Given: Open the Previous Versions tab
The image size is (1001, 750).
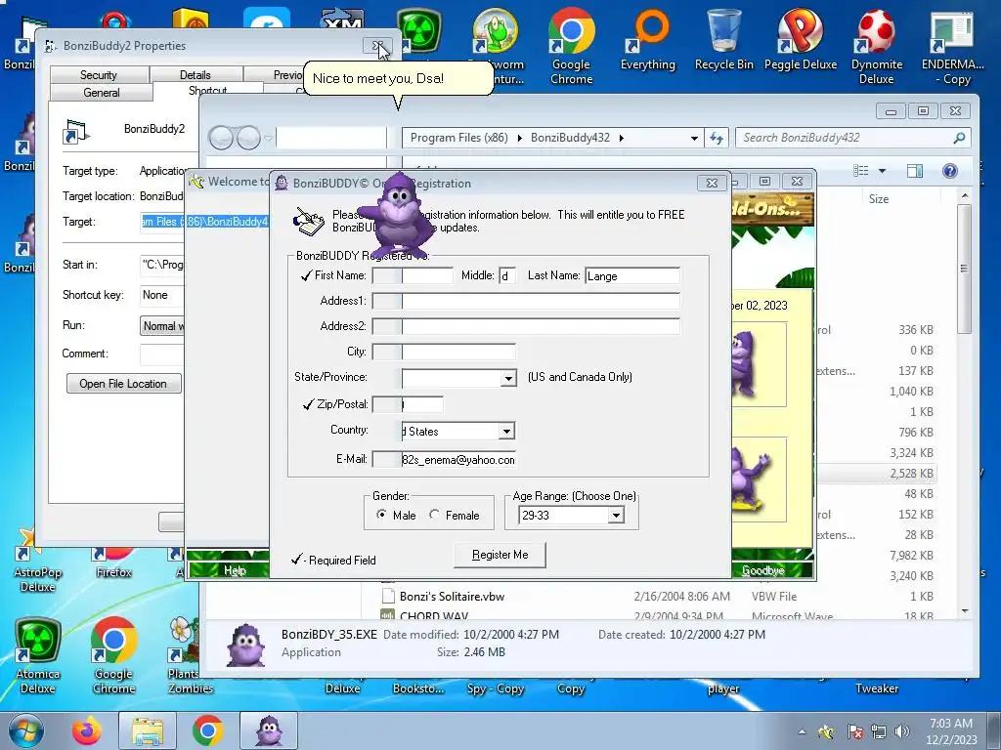Looking at the screenshot, I should pos(274,74).
